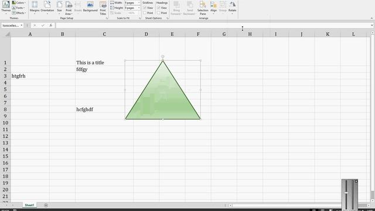
Task: Open the theme Colors menu
Action: click(x=19, y=2)
